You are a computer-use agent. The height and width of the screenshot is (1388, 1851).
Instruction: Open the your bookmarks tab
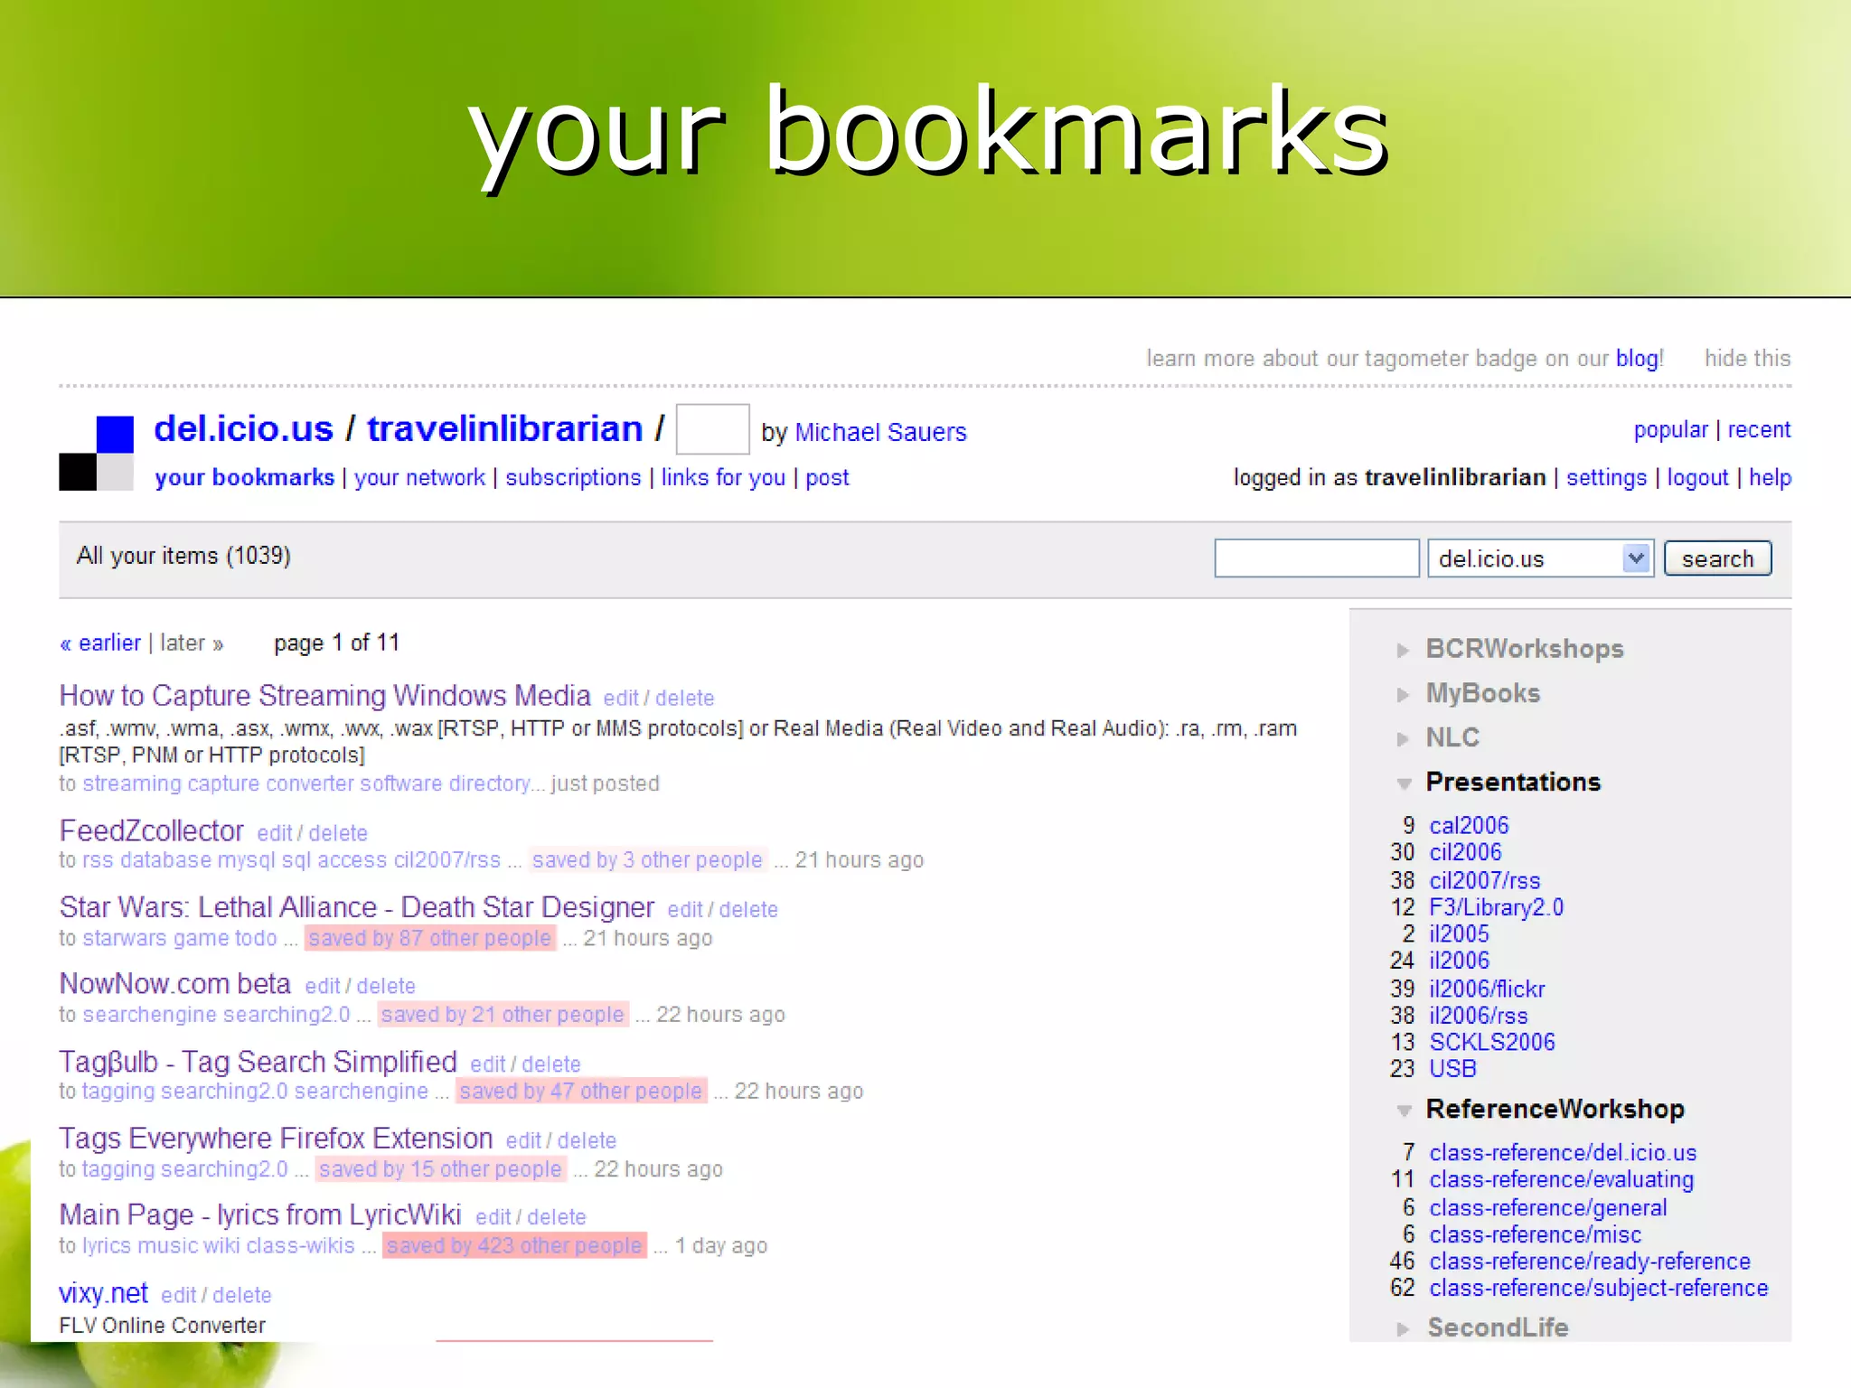(x=244, y=477)
